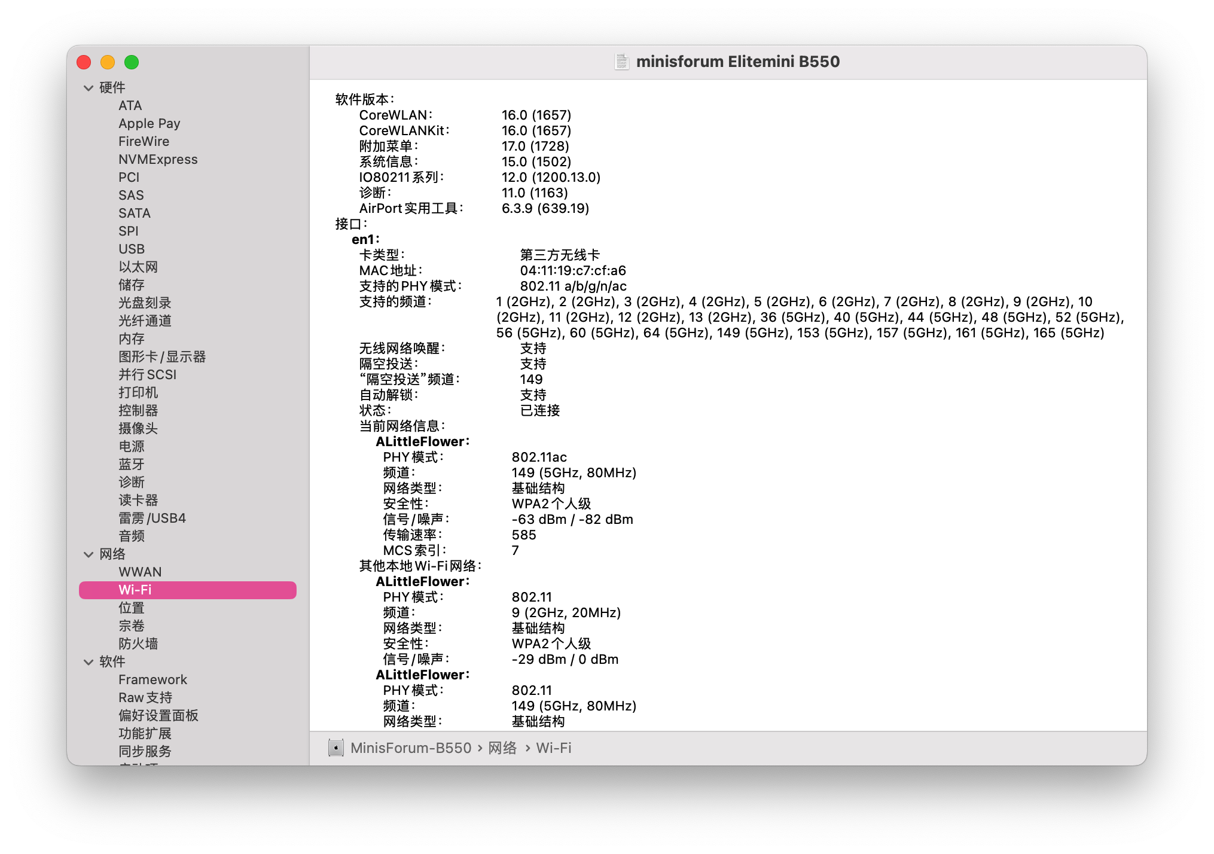Open the USB hardware entry
The height and width of the screenshot is (854, 1214).
[x=132, y=249]
